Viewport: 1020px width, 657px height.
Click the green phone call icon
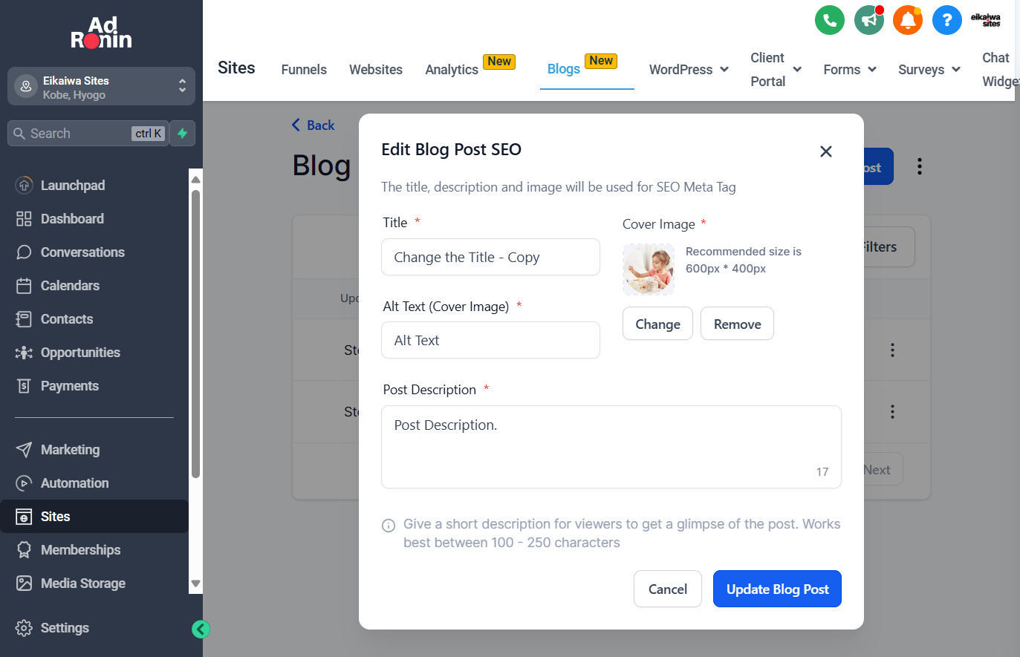[830, 20]
